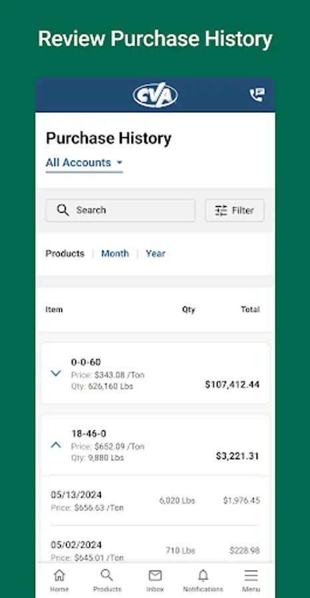The height and width of the screenshot is (598, 310).
Task: Click the Item column header
Action: (x=54, y=310)
